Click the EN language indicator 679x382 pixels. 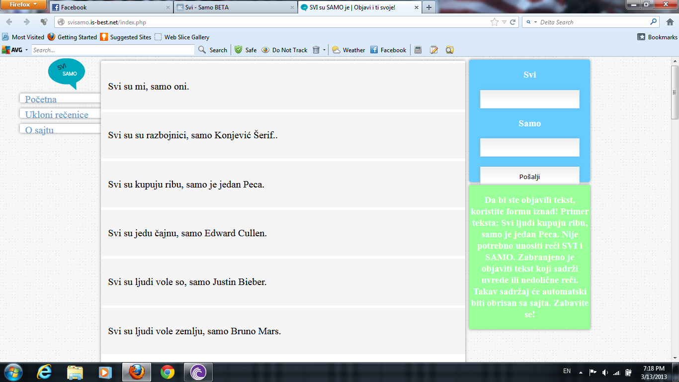tap(567, 371)
